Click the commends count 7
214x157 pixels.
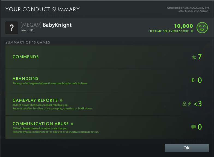(x=200, y=57)
